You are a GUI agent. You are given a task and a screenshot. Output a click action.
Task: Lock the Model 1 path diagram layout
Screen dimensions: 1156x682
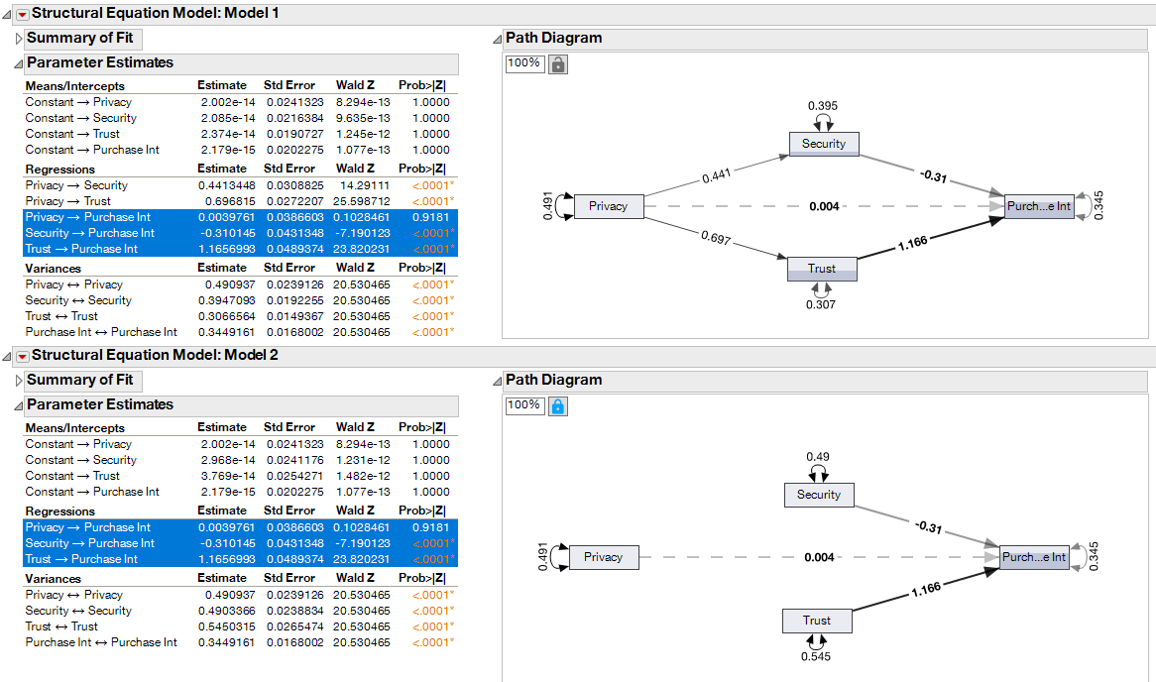[x=557, y=62]
